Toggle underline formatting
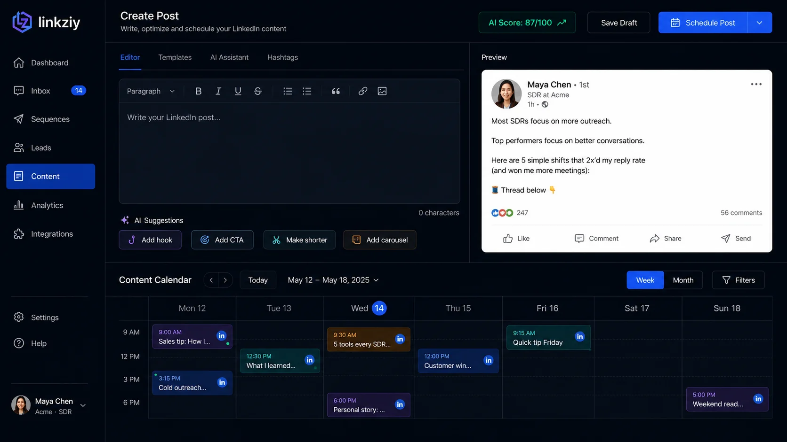The width and height of the screenshot is (787, 442). point(238,91)
